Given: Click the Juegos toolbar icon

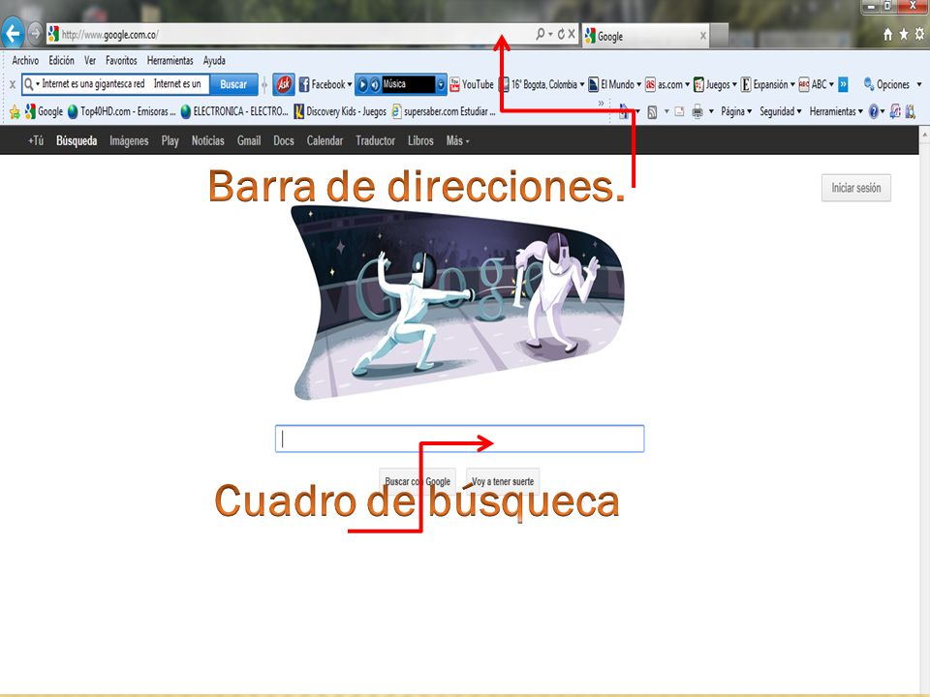Looking at the screenshot, I should [698, 85].
